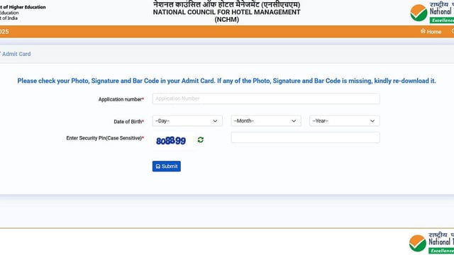Open the Day dropdown

tap(187, 121)
